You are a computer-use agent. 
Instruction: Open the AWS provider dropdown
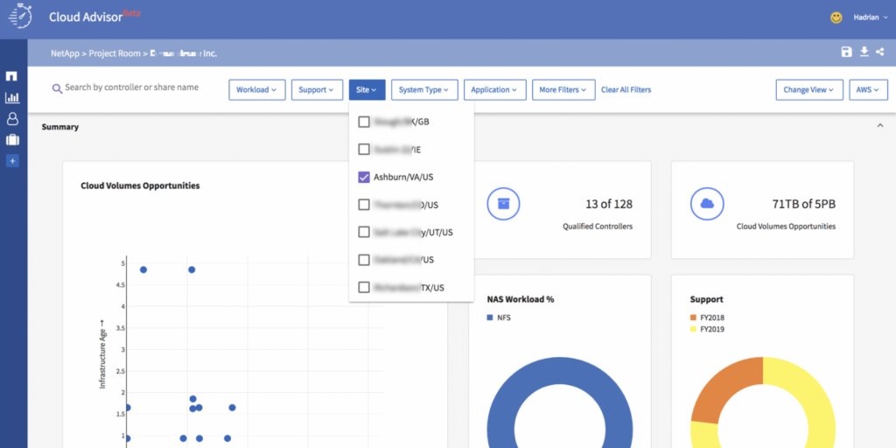tap(868, 90)
